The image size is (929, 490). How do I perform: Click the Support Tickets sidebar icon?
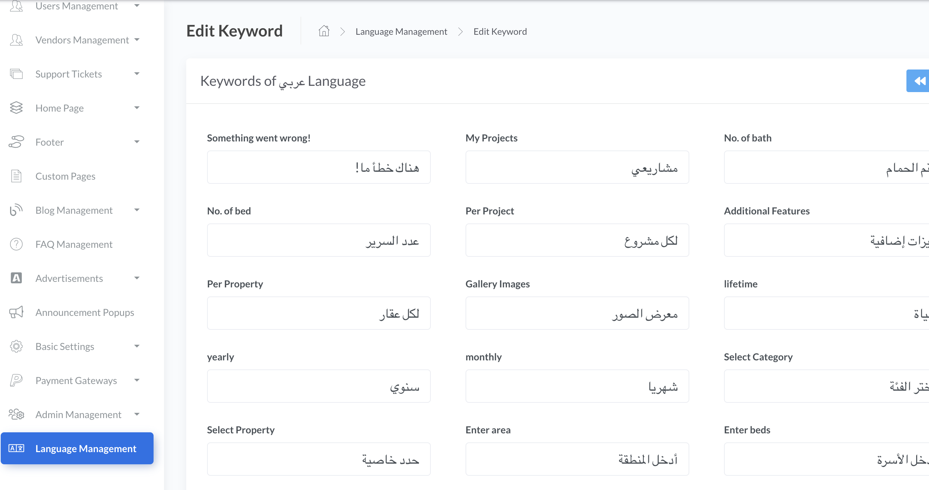click(x=16, y=74)
